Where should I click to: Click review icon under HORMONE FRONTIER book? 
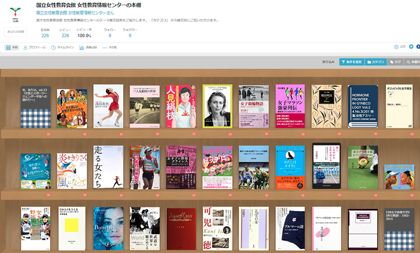[376, 134]
